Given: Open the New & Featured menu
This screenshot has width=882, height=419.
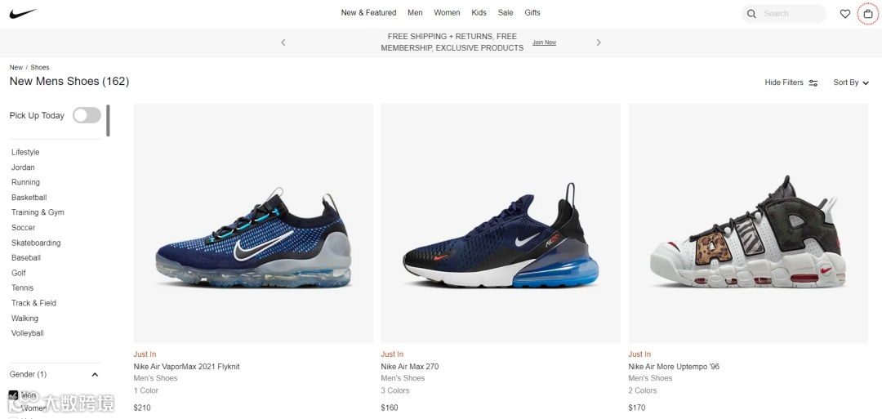Looking at the screenshot, I should 368,12.
